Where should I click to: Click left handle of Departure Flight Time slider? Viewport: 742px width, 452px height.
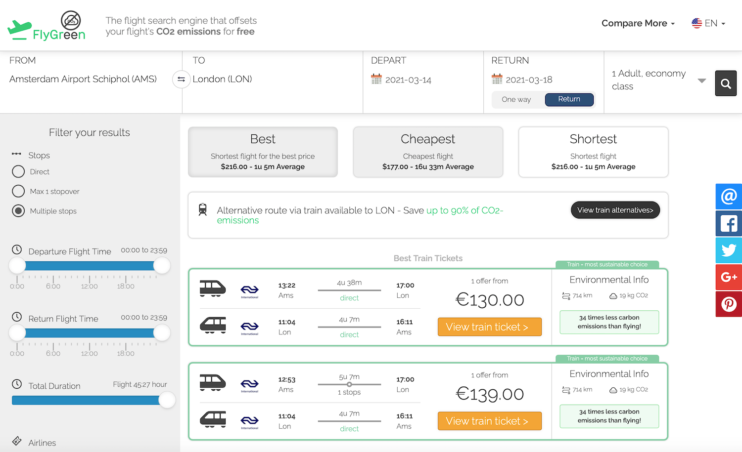click(x=17, y=266)
